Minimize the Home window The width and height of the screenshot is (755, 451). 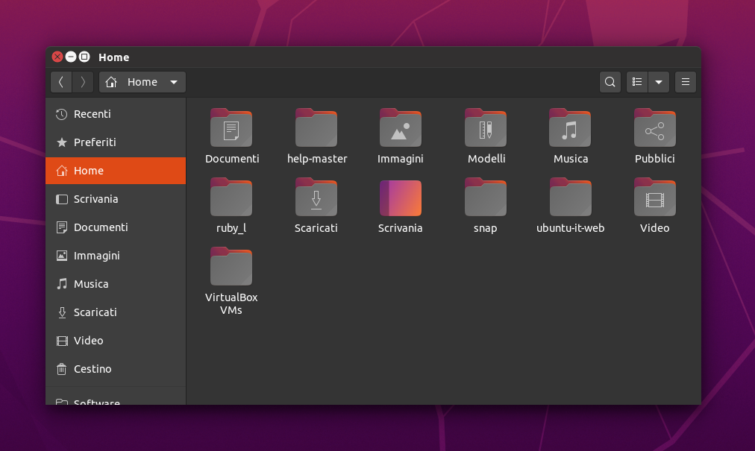point(71,57)
